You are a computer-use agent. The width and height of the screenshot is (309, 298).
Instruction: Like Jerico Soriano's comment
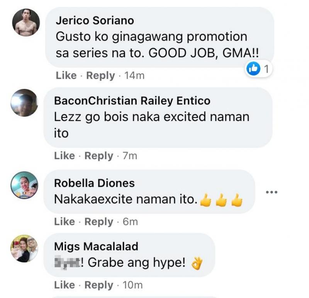(x=66, y=75)
